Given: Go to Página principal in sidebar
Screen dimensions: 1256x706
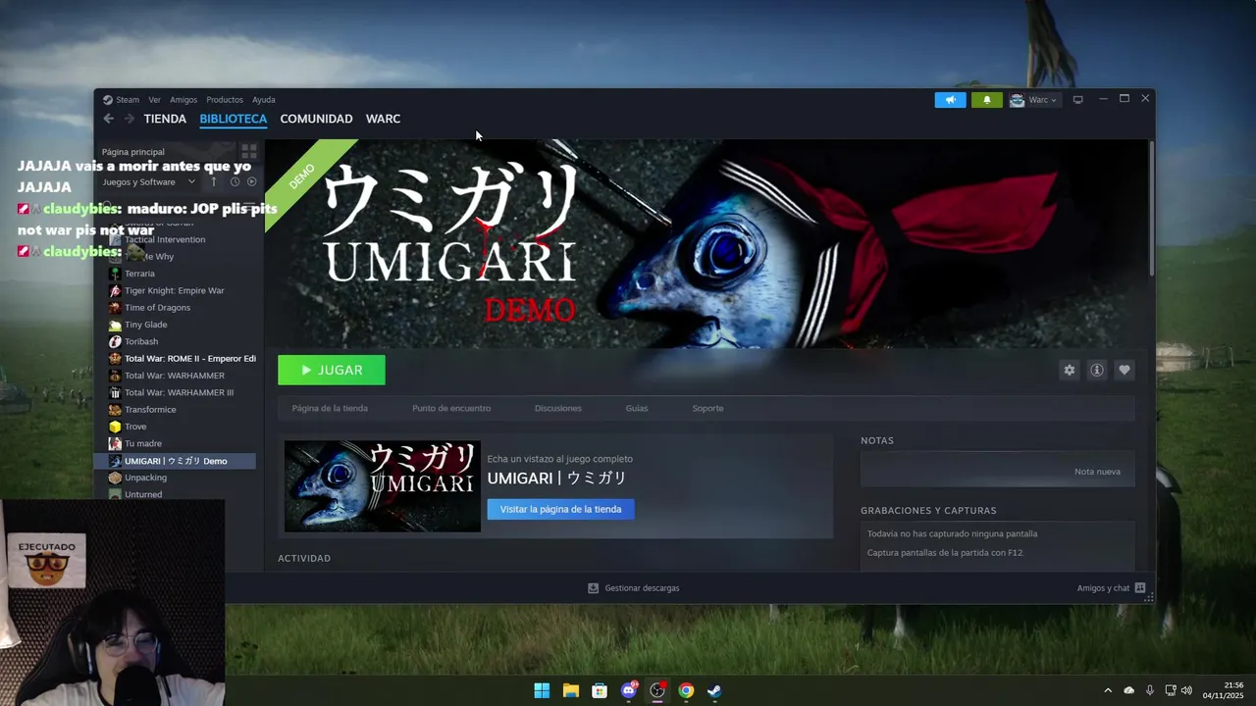Looking at the screenshot, I should point(133,152).
